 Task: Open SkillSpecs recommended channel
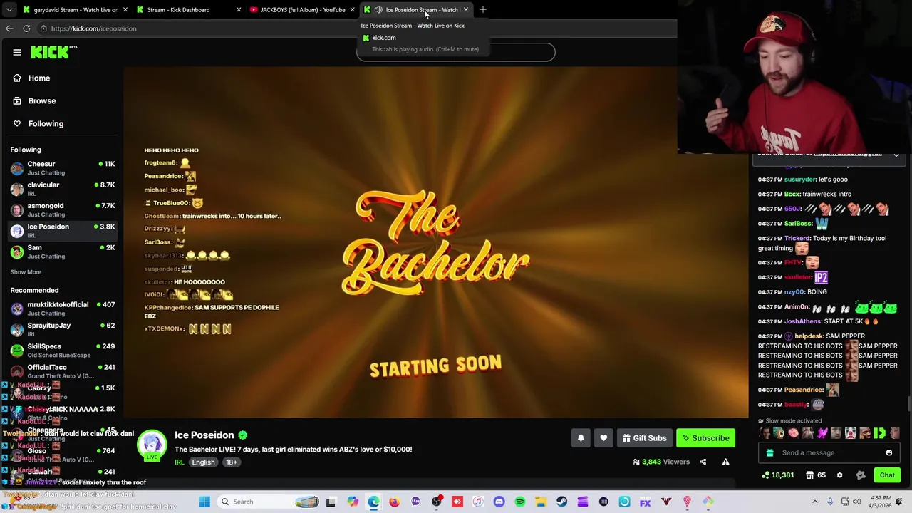coord(63,350)
